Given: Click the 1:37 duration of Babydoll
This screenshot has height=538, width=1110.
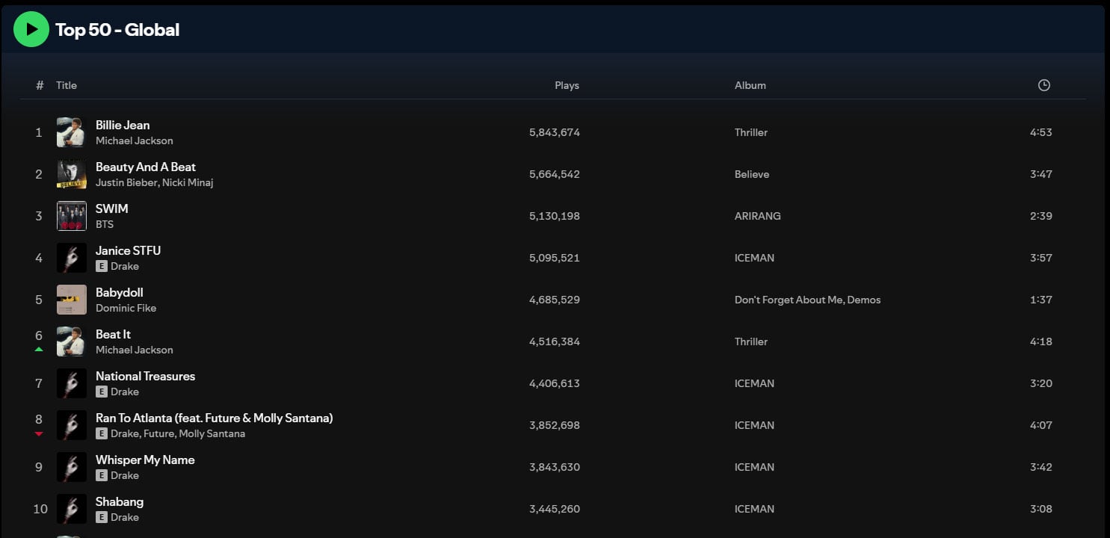Looking at the screenshot, I should point(1041,300).
